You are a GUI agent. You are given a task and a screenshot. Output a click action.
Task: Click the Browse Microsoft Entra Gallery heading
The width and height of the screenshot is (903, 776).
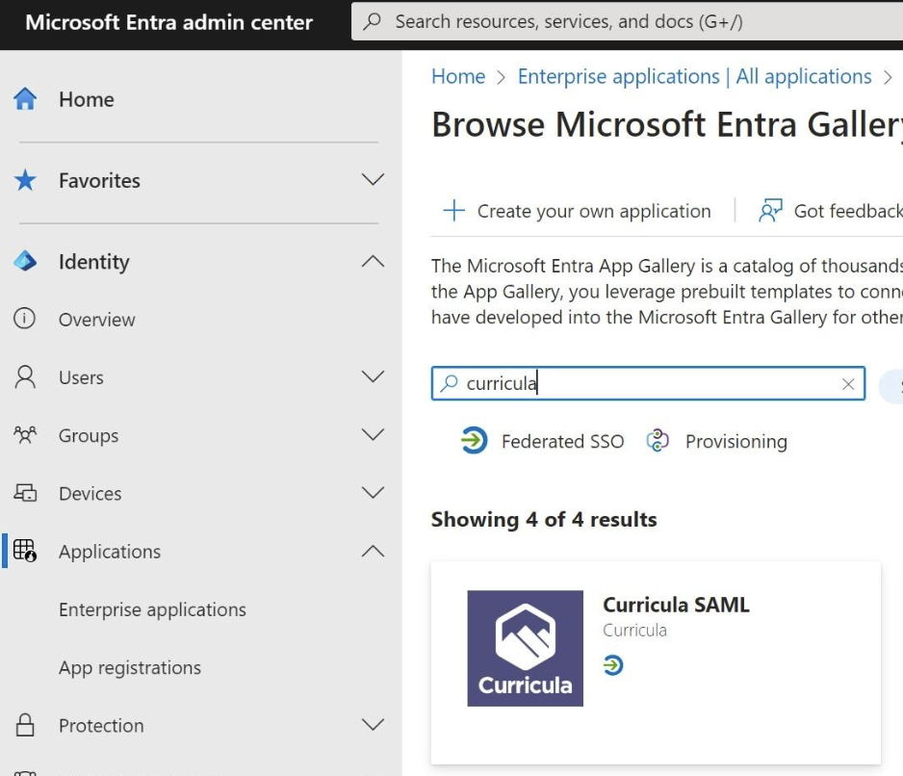[x=667, y=124]
